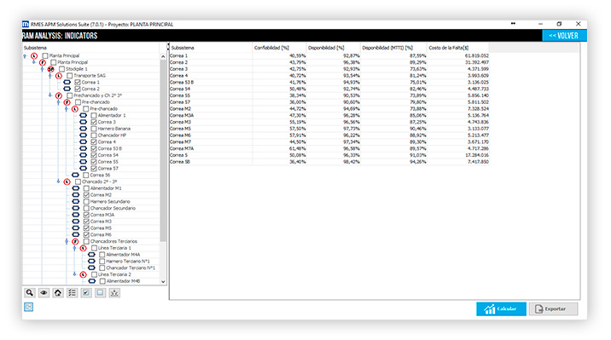This screenshot has height=340, width=611.
Task: Click the equipment icon beside Harnero Secundario
Action: click(76, 201)
